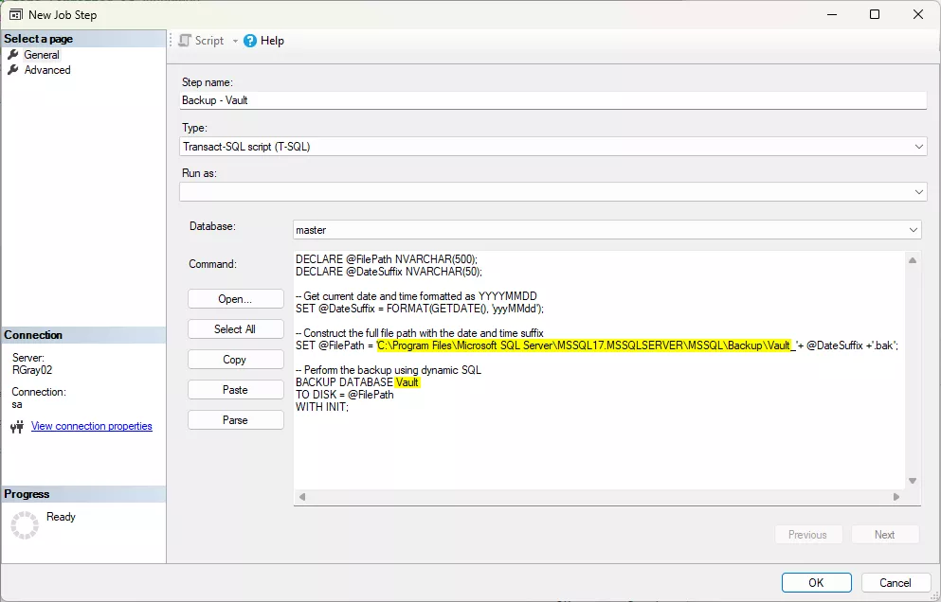Click the command box scroll up arrow
This screenshot has height=602, width=941.
click(913, 260)
